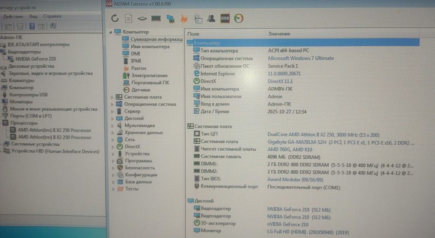This screenshot has width=435, height=238.
Task: Open Award Modular BIOS link
Action: (295, 179)
